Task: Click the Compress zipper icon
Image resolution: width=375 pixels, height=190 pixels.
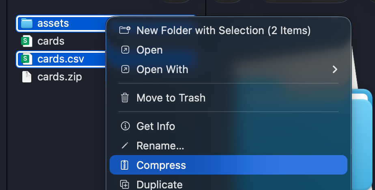Action: click(x=125, y=165)
